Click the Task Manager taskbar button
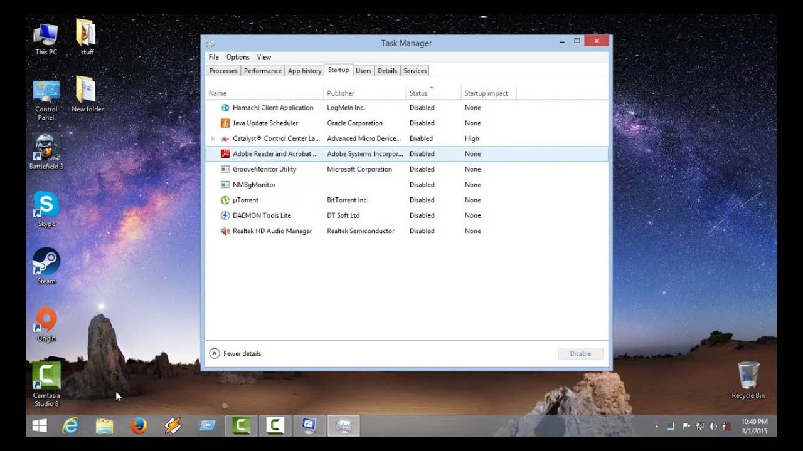The width and height of the screenshot is (803, 451). (343, 426)
